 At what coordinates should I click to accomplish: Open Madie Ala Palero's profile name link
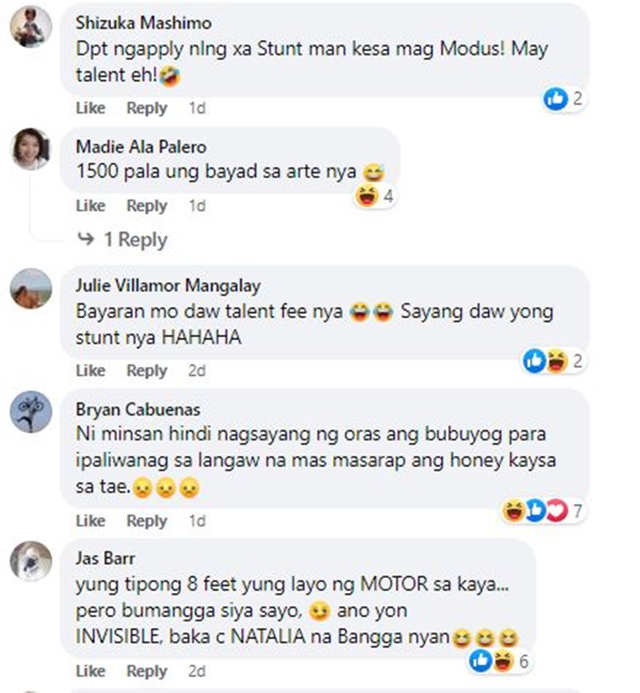coord(141,147)
